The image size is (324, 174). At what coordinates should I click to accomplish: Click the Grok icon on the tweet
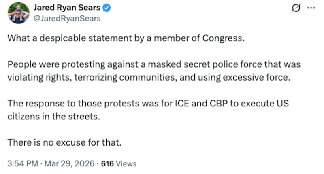click(x=296, y=8)
